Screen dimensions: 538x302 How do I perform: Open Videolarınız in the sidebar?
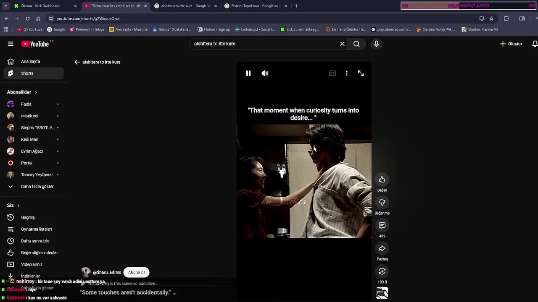34,264
